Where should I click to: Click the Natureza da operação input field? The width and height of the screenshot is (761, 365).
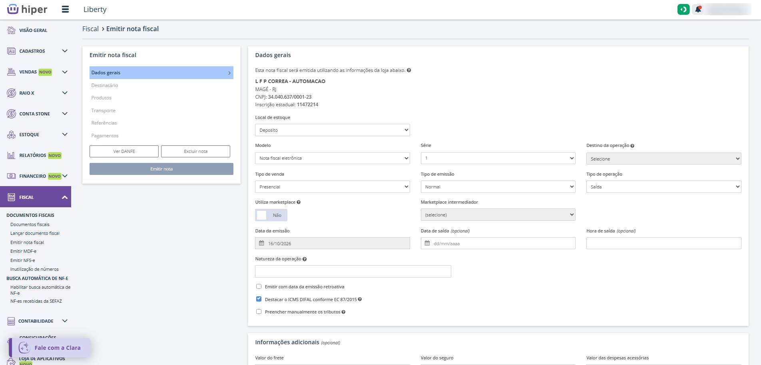pyautogui.click(x=353, y=272)
